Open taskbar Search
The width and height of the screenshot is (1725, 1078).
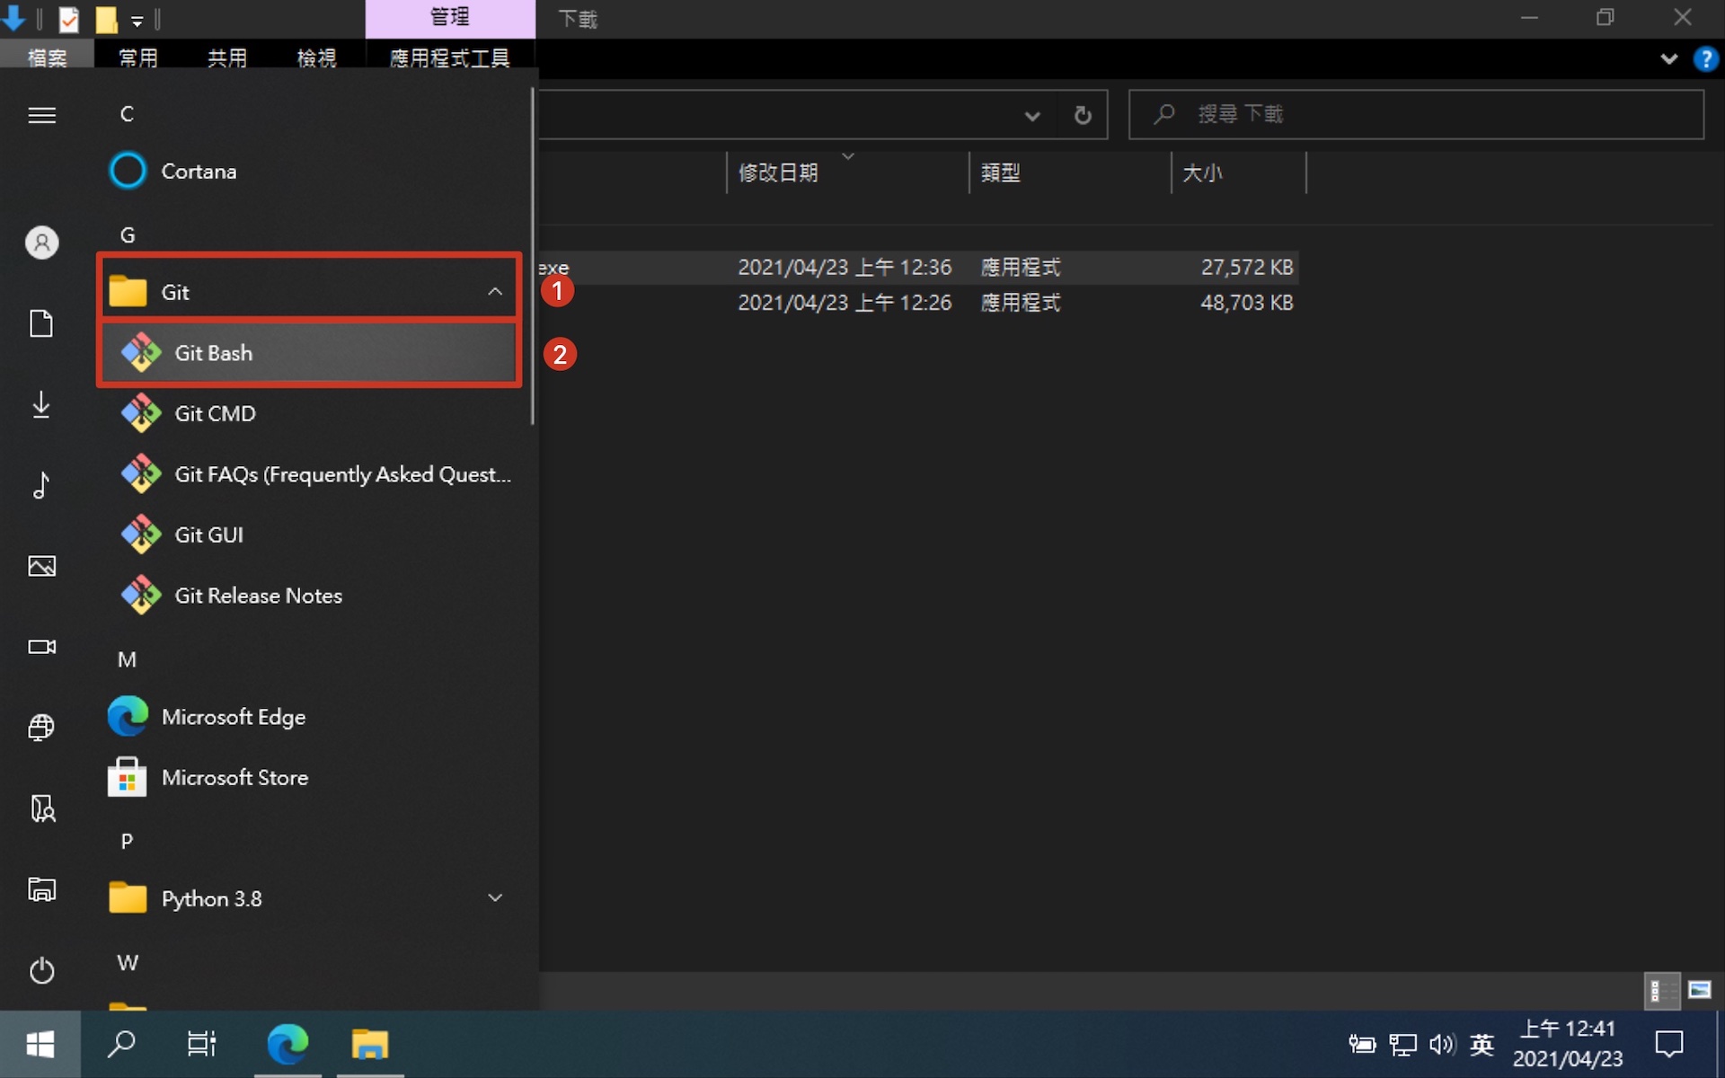coord(121,1044)
